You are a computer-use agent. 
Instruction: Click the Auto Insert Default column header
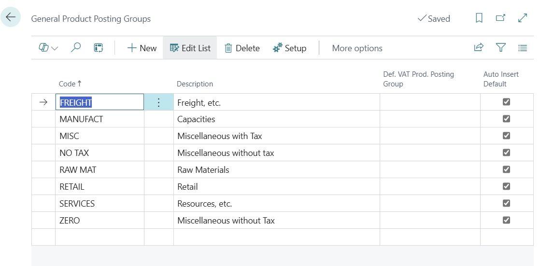click(501, 79)
